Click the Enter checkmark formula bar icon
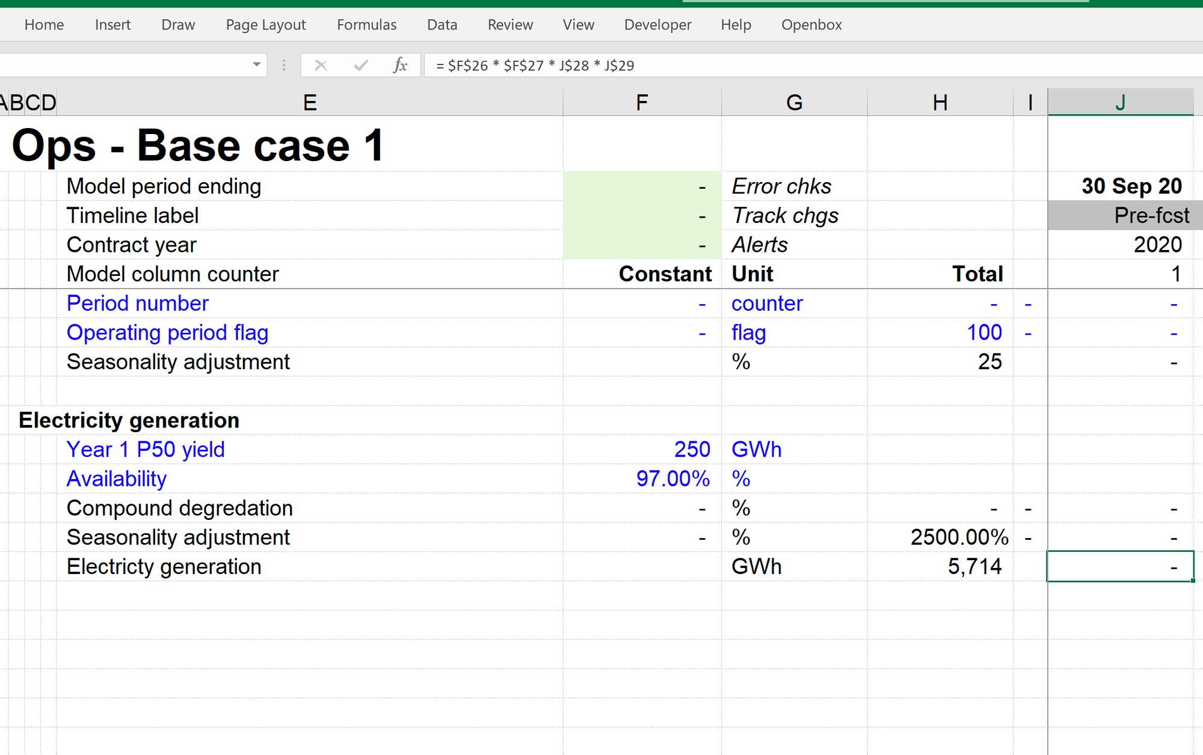 point(360,66)
